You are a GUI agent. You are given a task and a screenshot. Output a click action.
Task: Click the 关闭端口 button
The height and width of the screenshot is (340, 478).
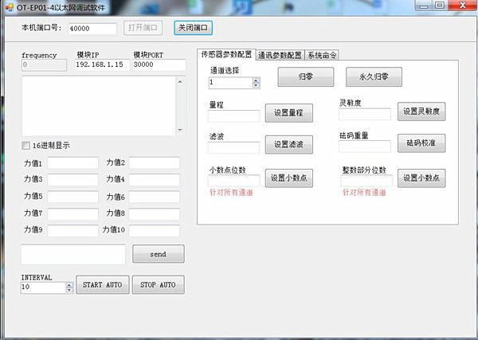(x=193, y=28)
